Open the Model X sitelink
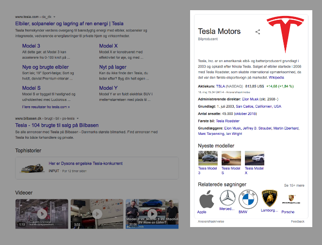322x245 pixels. [108, 46]
